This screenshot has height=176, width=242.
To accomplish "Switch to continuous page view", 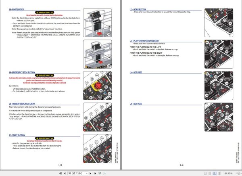I will 210,173.
